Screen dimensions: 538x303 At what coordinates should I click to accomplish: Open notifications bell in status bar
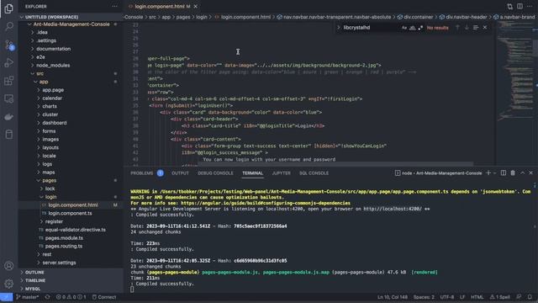[530, 297]
